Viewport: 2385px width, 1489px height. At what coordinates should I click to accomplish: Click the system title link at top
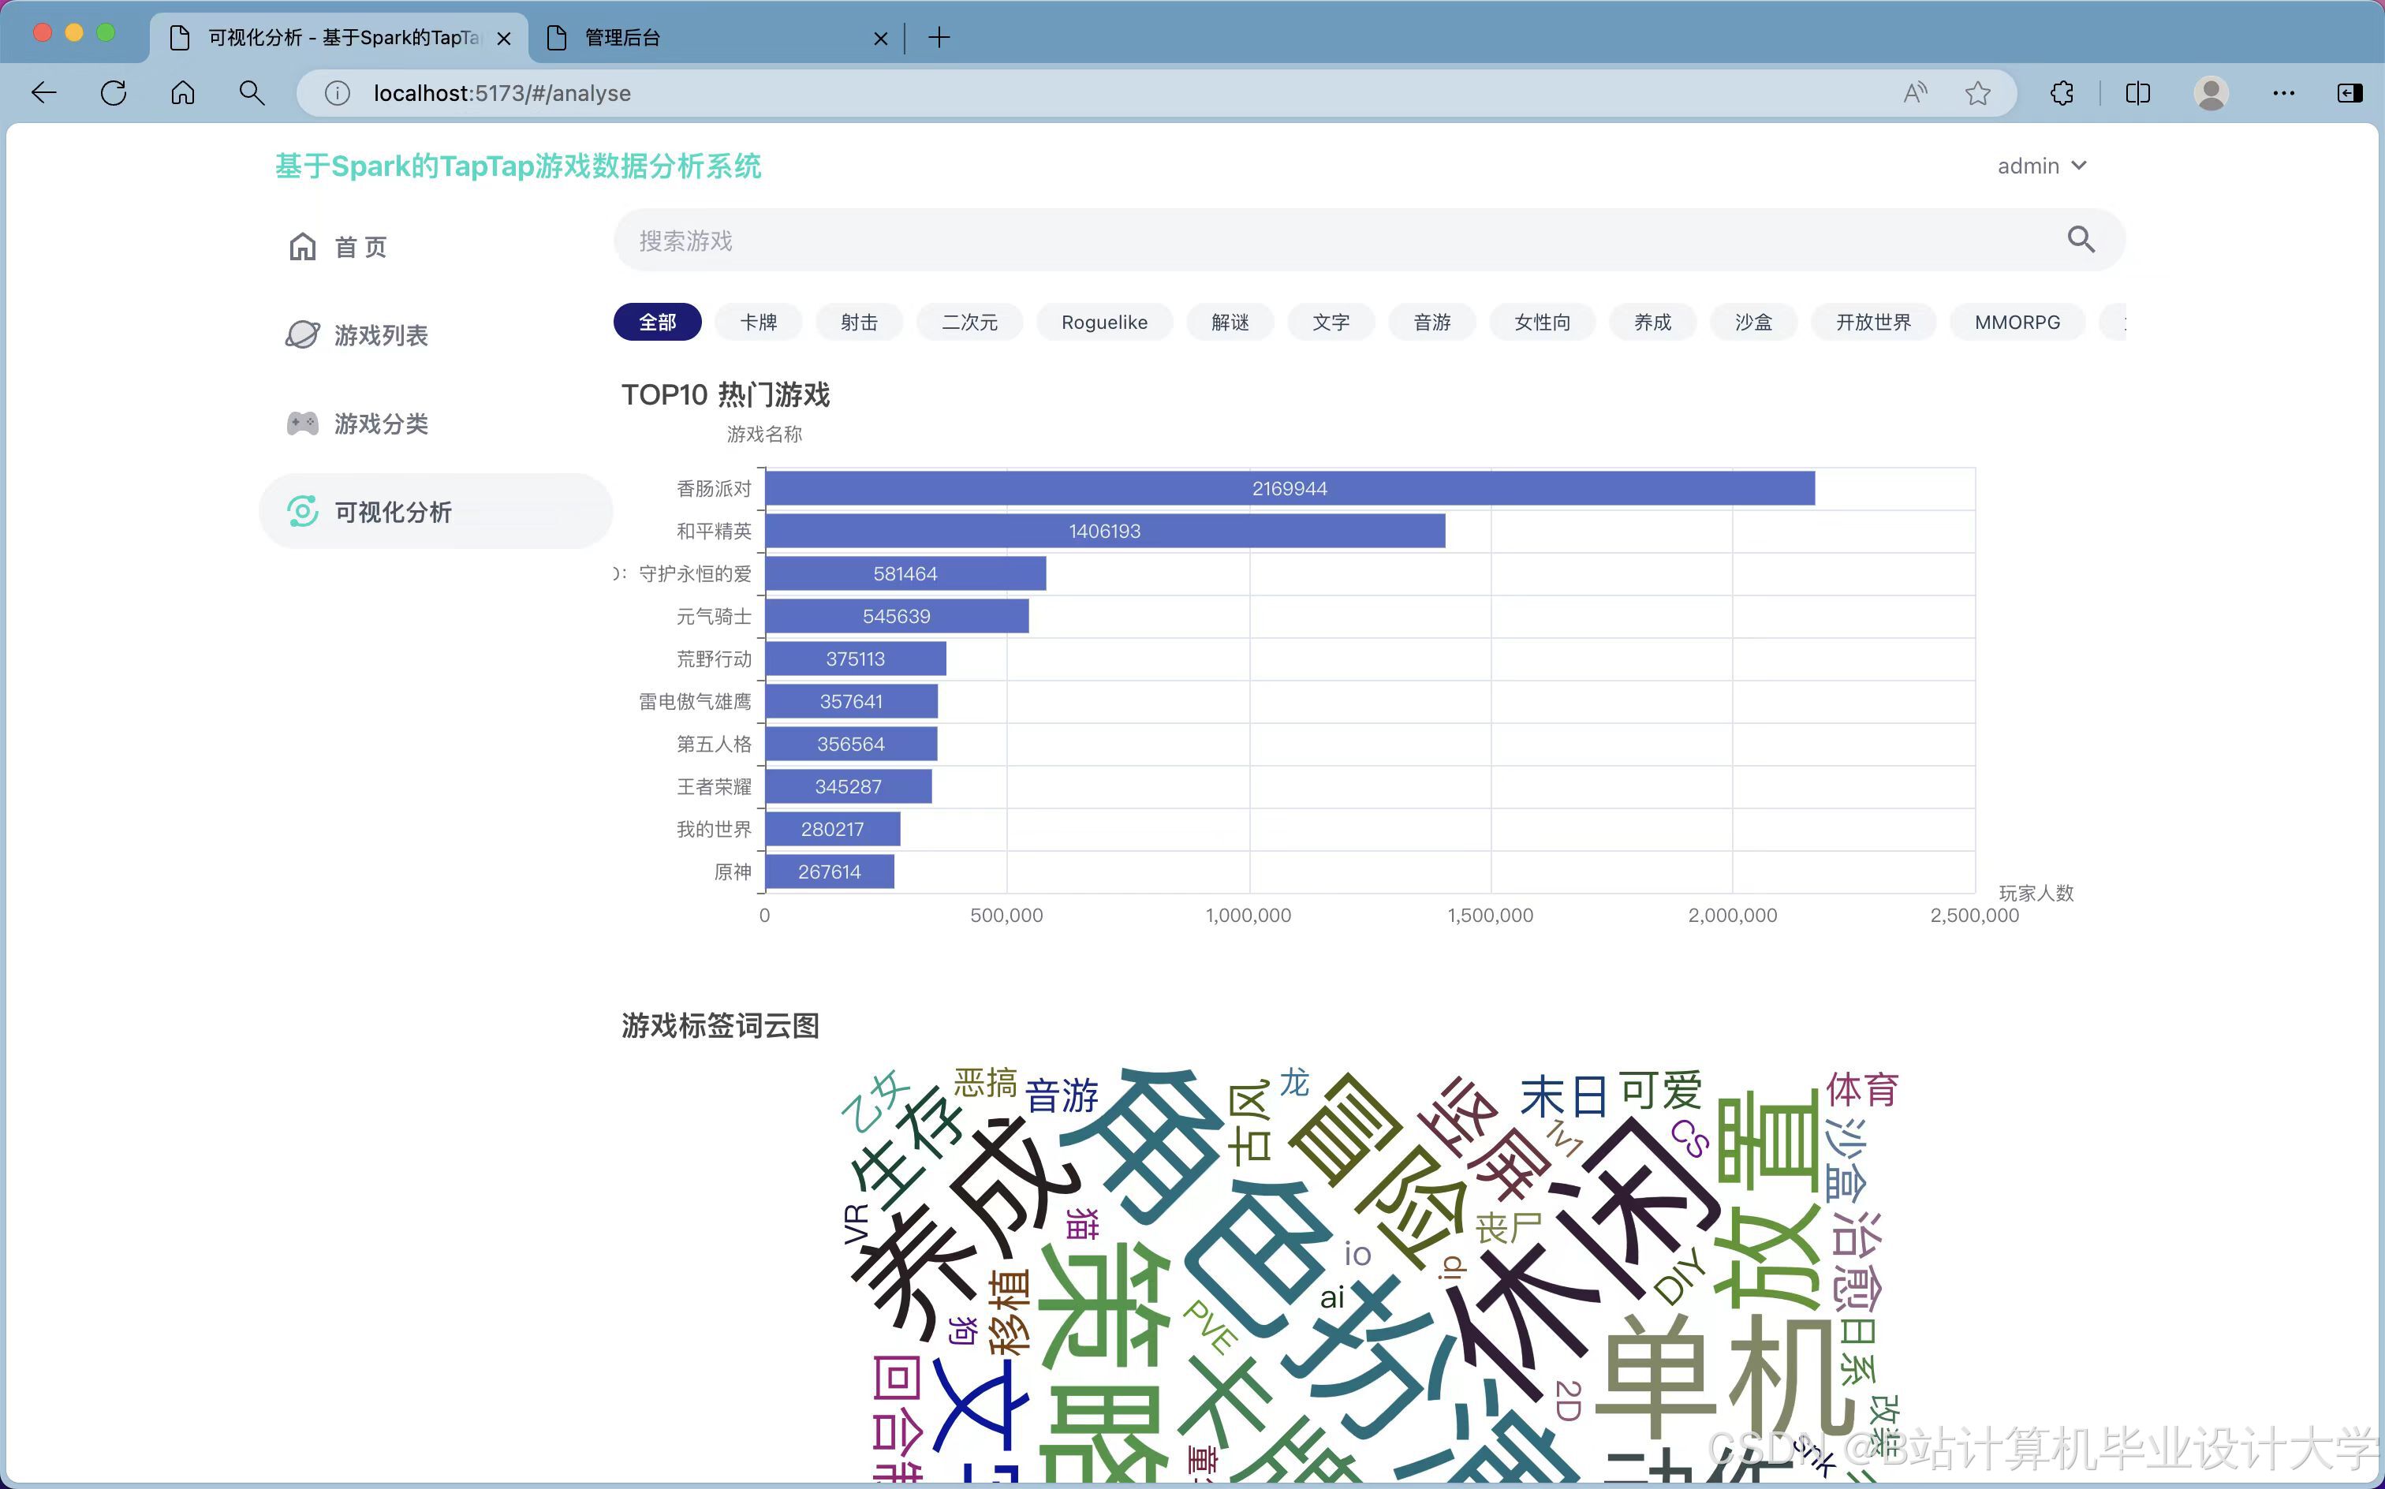518,166
